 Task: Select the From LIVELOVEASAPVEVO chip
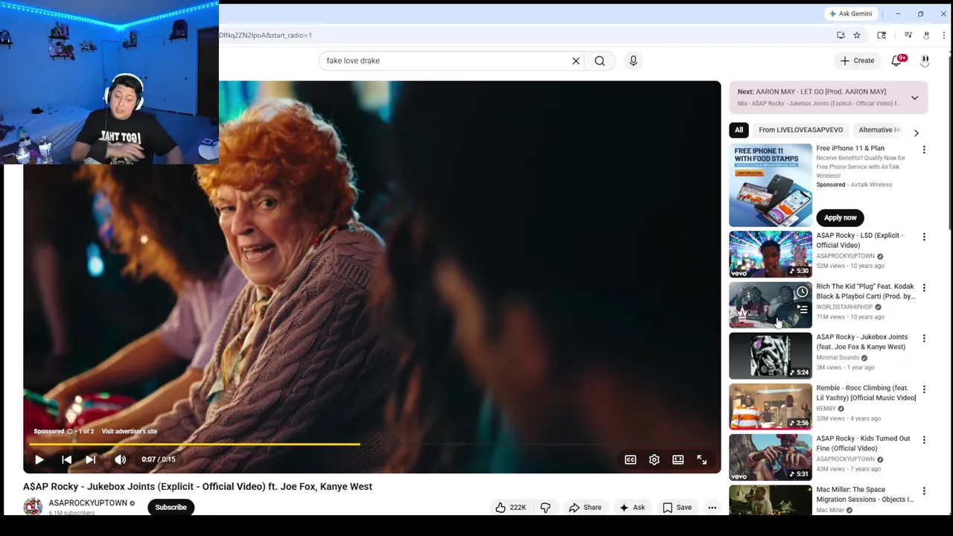[x=800, y=130]
